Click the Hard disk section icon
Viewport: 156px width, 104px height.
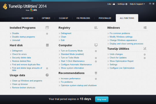[x=47, y=45]
